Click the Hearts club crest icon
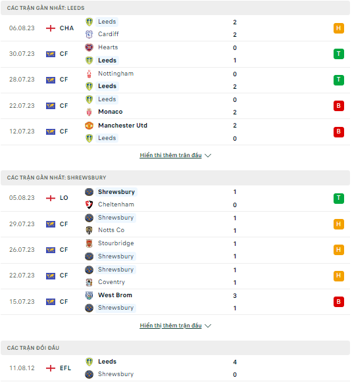Image resolution: width=352 pixels, height=384 pixels. (89, 47)
